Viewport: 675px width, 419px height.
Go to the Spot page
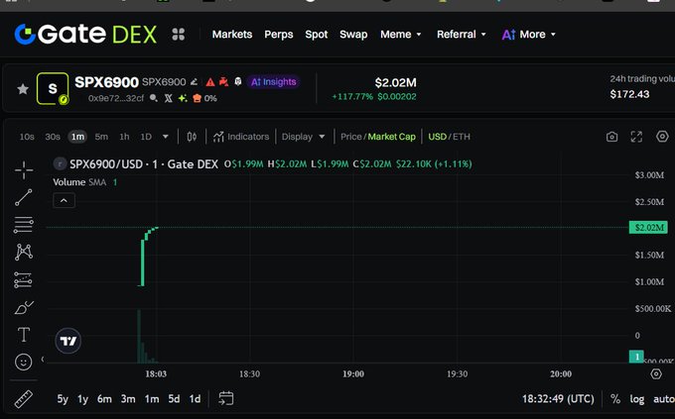[317, 35]
